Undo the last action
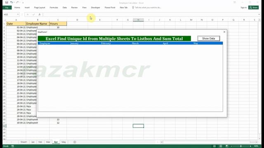The image size is (264, 148). coord(11,2)
